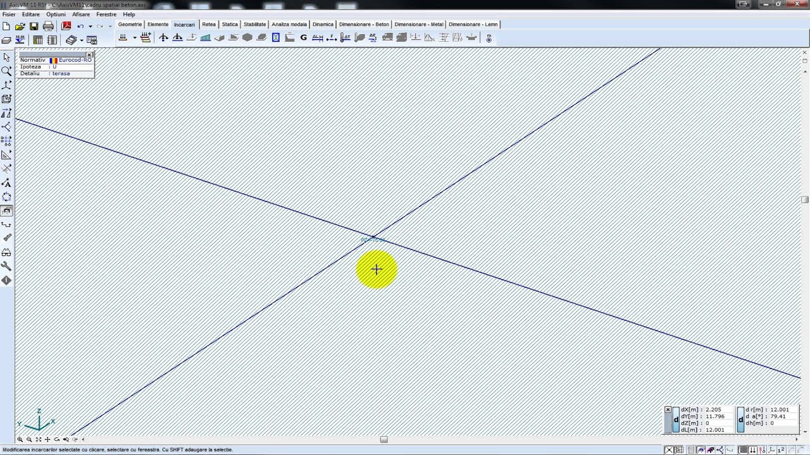Click the d r[m] value 12.001
This screenshot has width=810, height=455.
(780, 409)
